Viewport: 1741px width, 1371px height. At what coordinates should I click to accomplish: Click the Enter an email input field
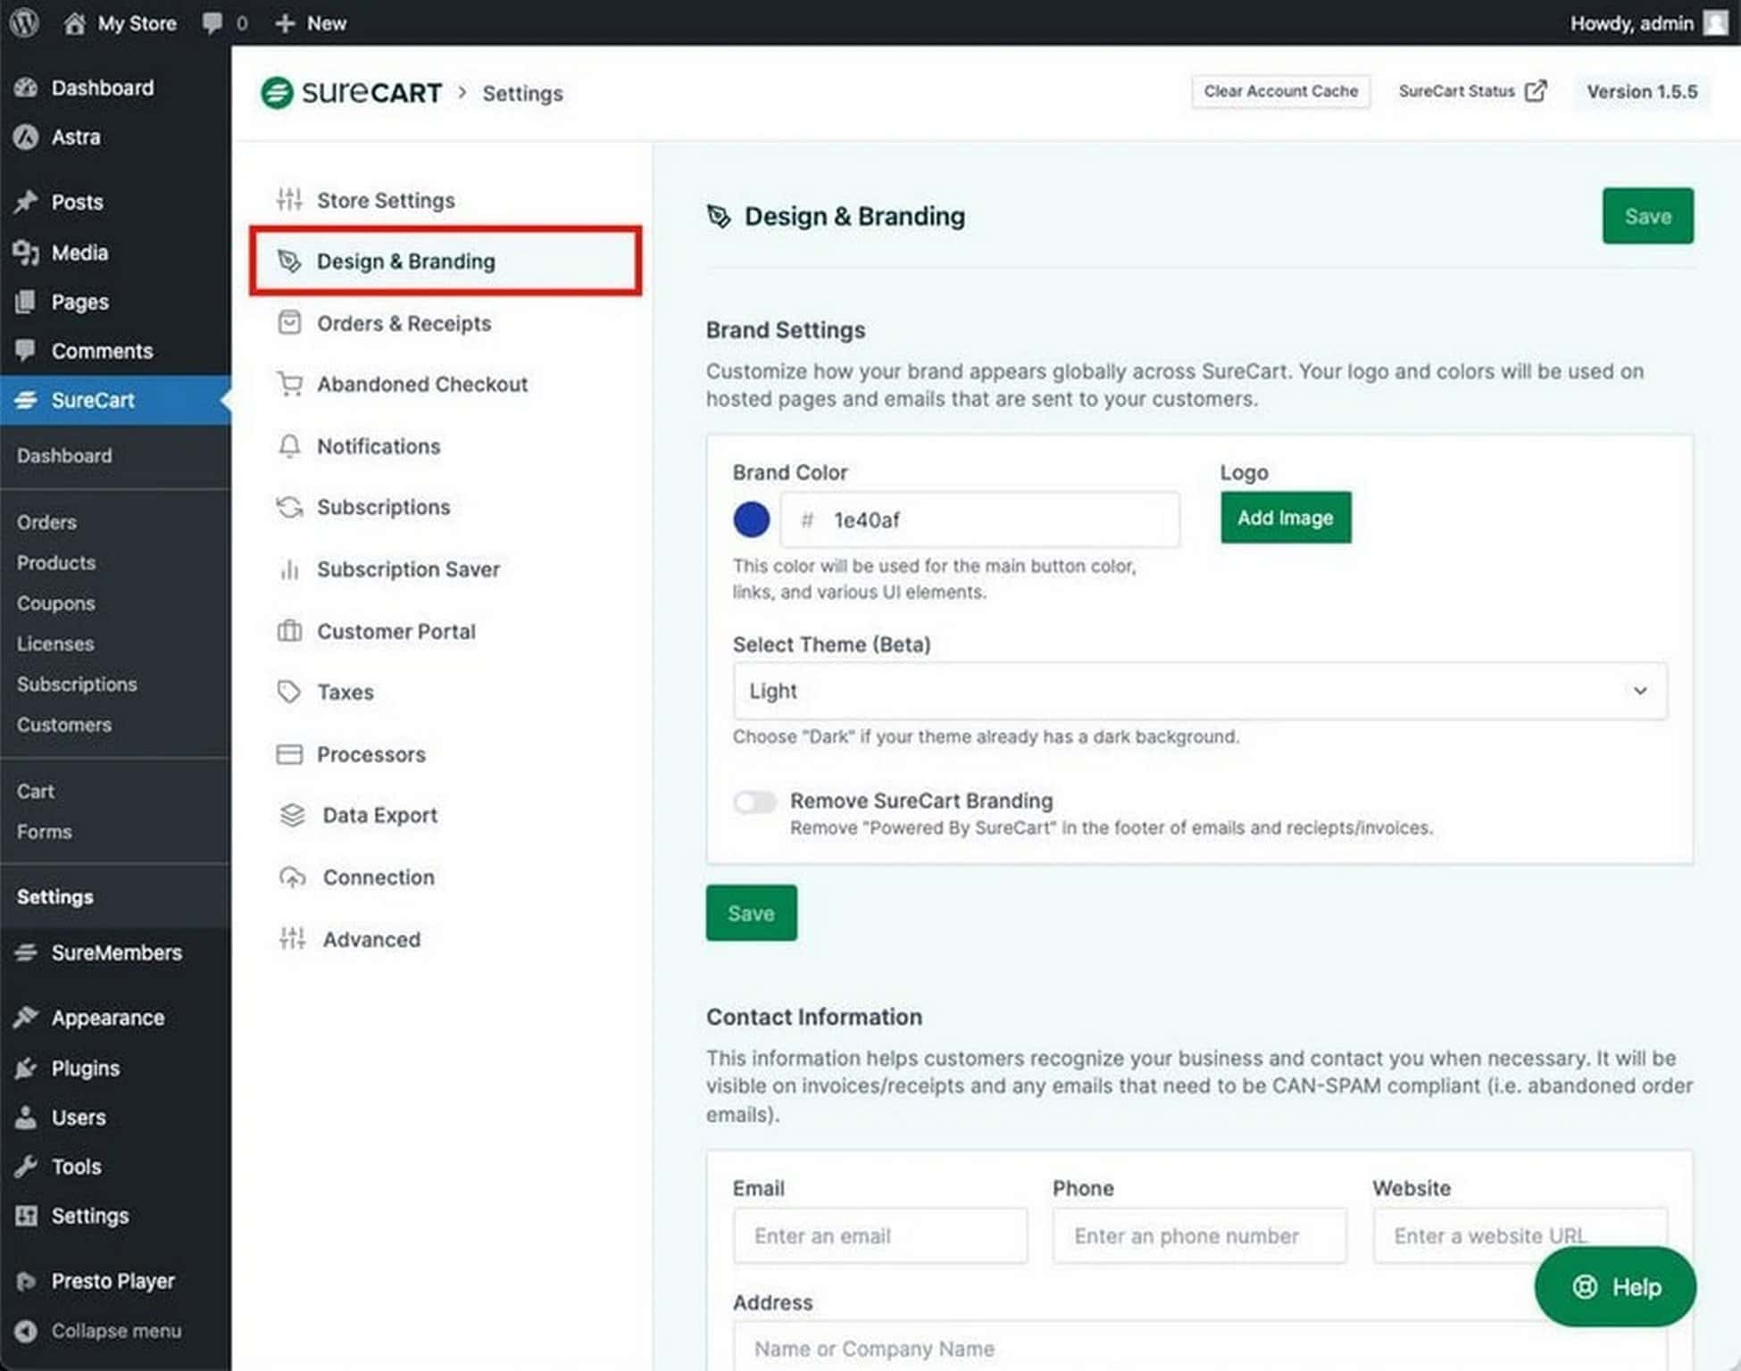click(879, 1235)
